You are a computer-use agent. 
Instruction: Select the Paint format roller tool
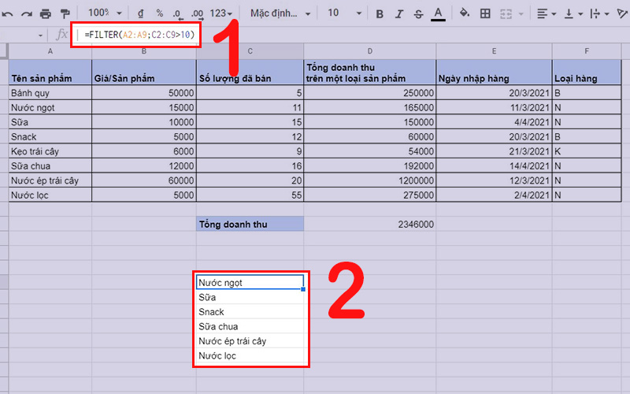pos(65,13)
